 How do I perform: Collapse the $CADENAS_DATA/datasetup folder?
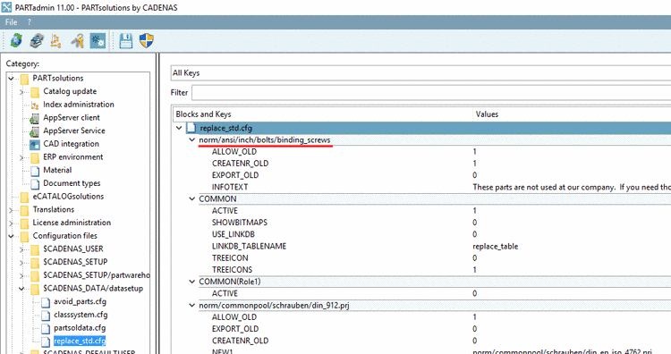coord(21,289)
